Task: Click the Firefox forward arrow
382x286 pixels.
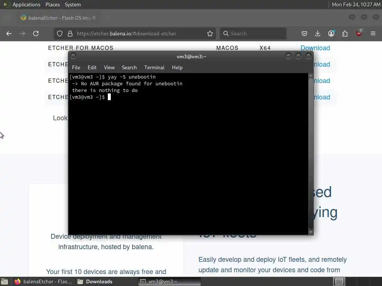Action: pos(22,34)
